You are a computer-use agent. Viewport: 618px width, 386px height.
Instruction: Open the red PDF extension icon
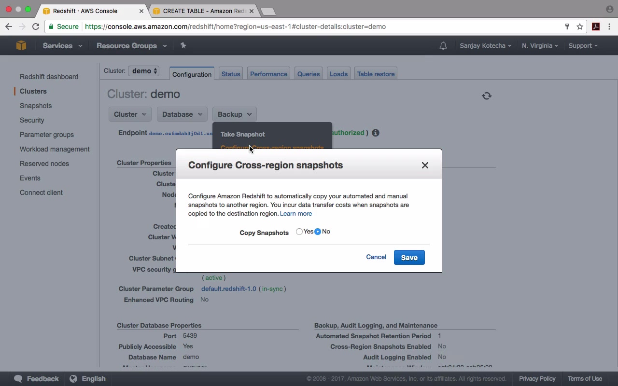tap(596, 27)
